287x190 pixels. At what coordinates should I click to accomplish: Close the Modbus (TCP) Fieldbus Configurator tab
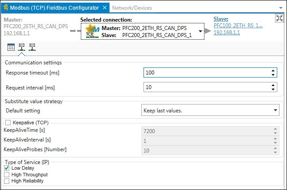105,7
